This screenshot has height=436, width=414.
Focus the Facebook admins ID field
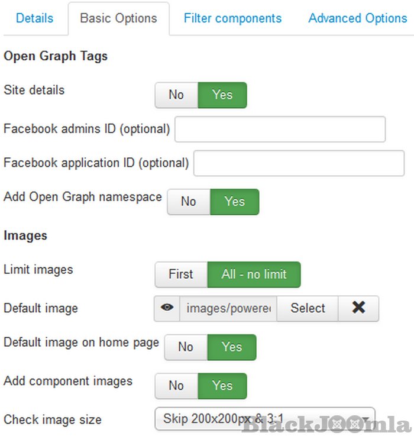(280, 129)
